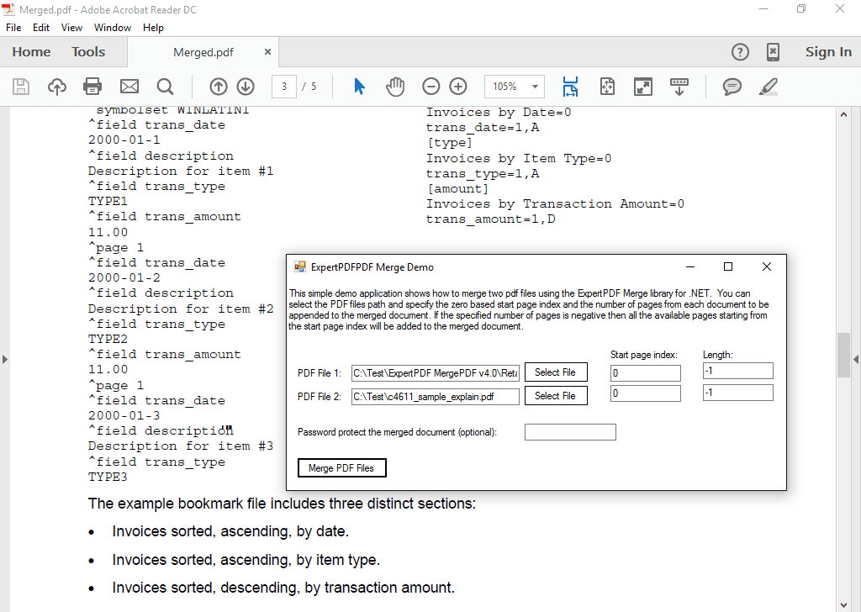The image size is (861, 612).
Task: Click the text 'trans_amount=1,D'
Action: 490,219
